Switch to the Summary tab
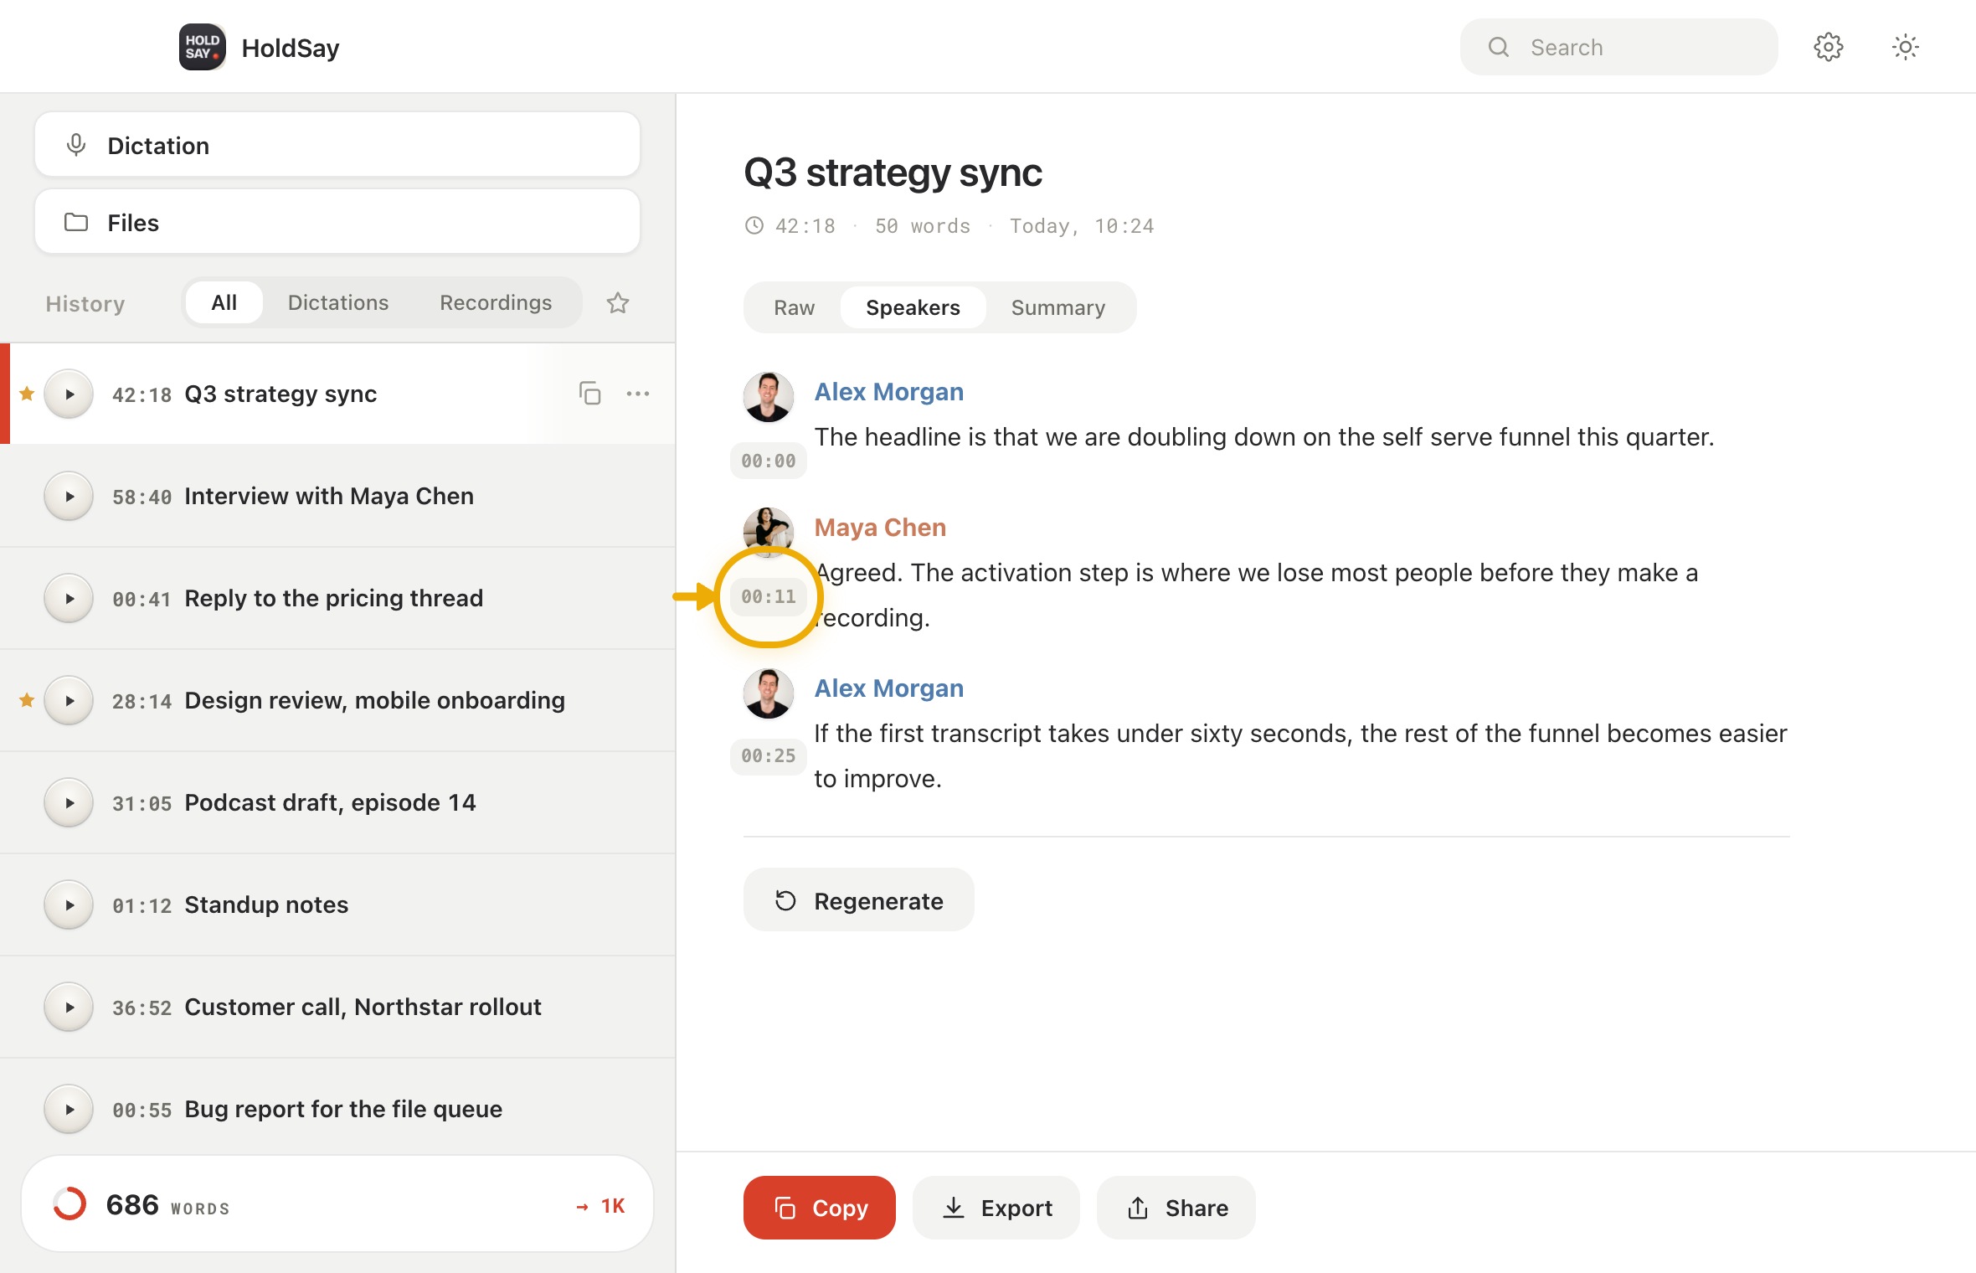1976x1273 pixels. pyautogui.click(x=1058, y=307)
